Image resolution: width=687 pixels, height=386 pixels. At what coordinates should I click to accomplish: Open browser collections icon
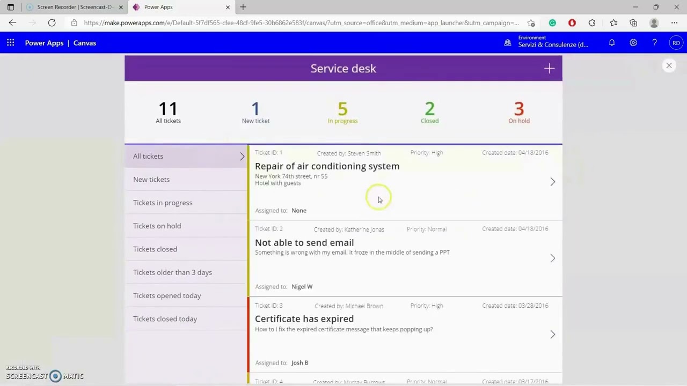[633, 23]
